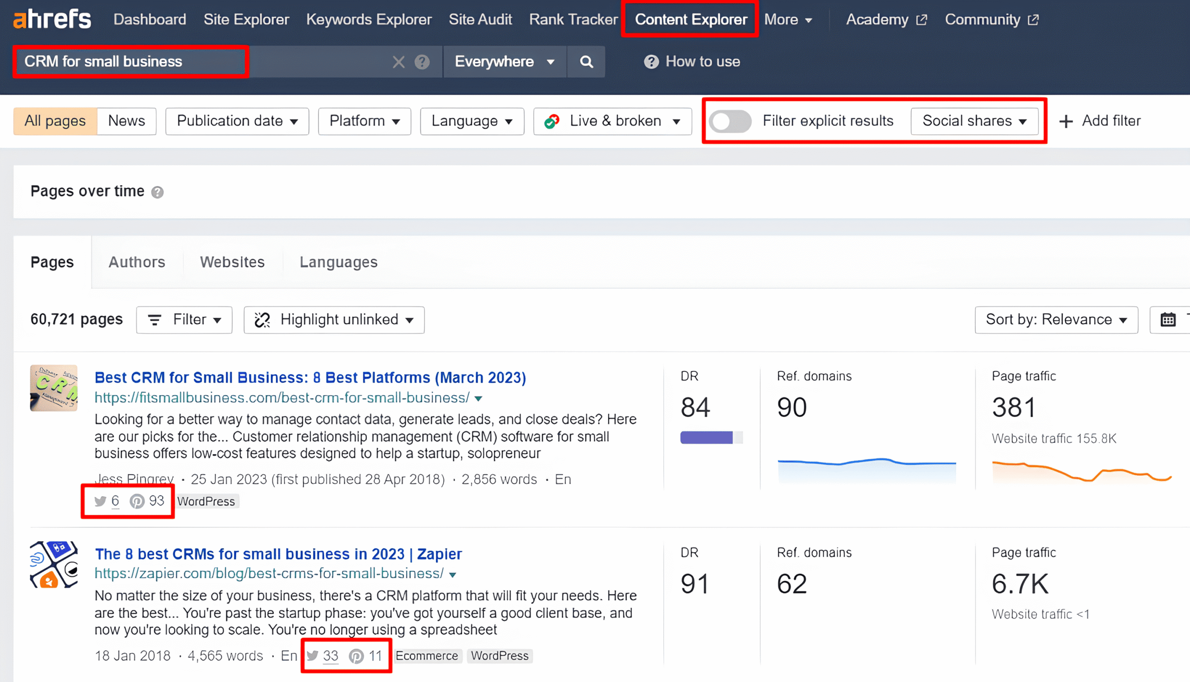1190x682 pixels.
Task: Open Keywords Explorer from the nav bar
Action: tap(369, 20)
